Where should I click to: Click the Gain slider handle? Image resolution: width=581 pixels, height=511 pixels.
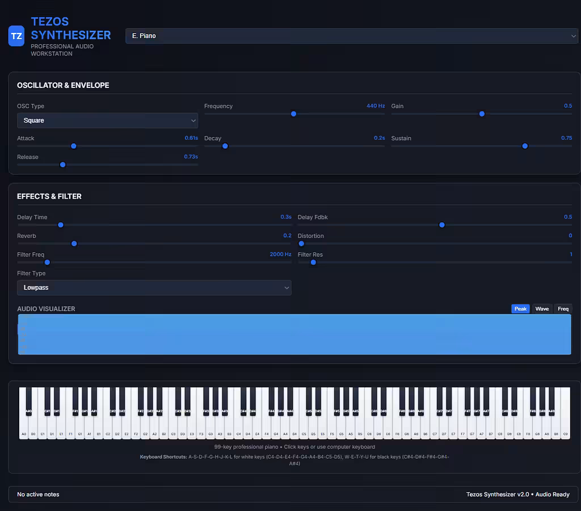[x=482, y=114]
